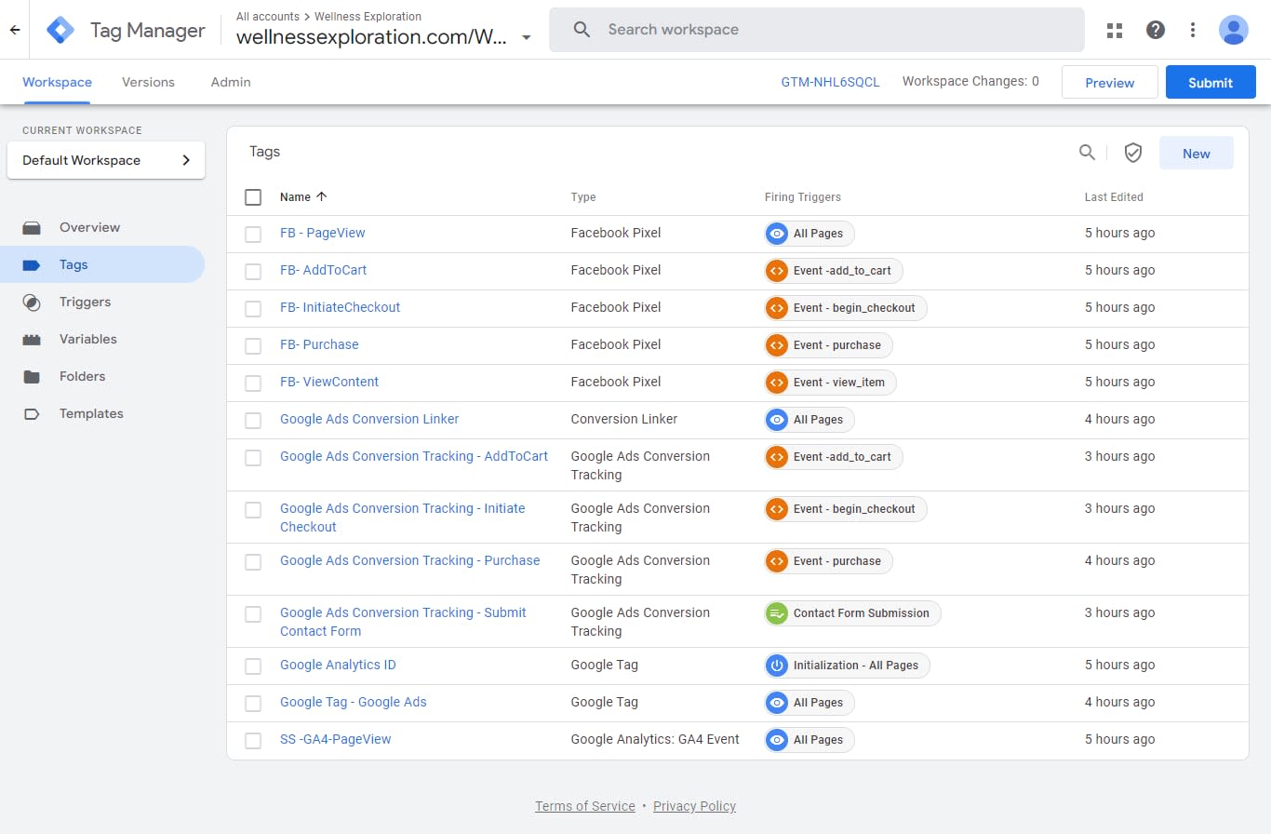Click the Triggers circle icon in sidebar
1271x834 pixels.
(x=32, y=302)
